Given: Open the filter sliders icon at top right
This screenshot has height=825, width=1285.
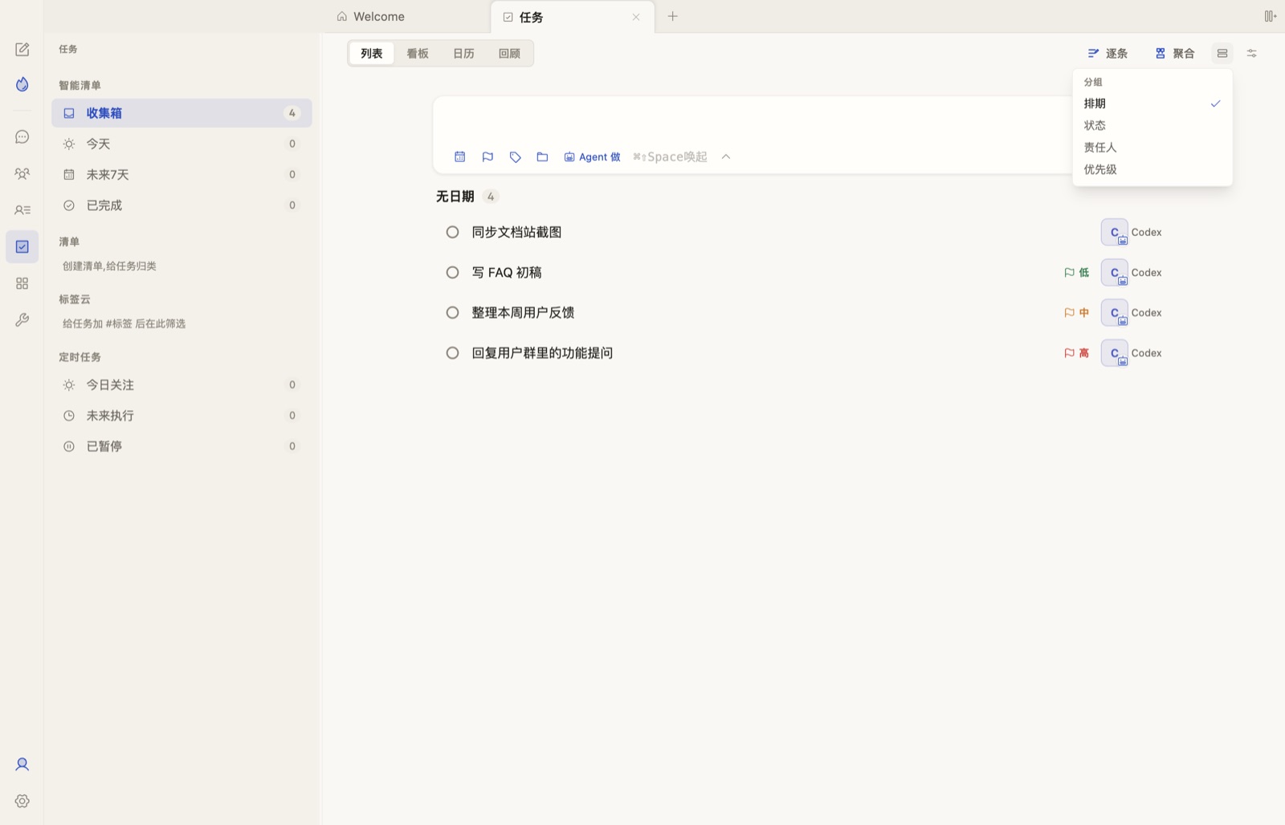Looking at the screenshot, I should tap(1251, 53).
